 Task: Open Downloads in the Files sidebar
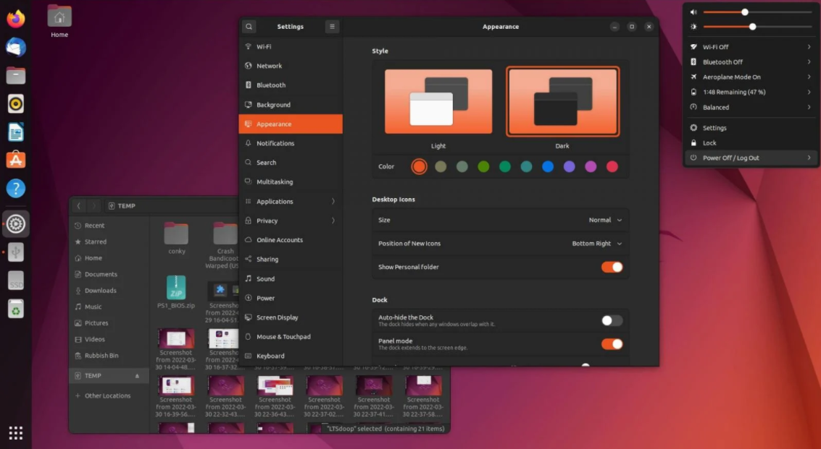pos(109,291)
